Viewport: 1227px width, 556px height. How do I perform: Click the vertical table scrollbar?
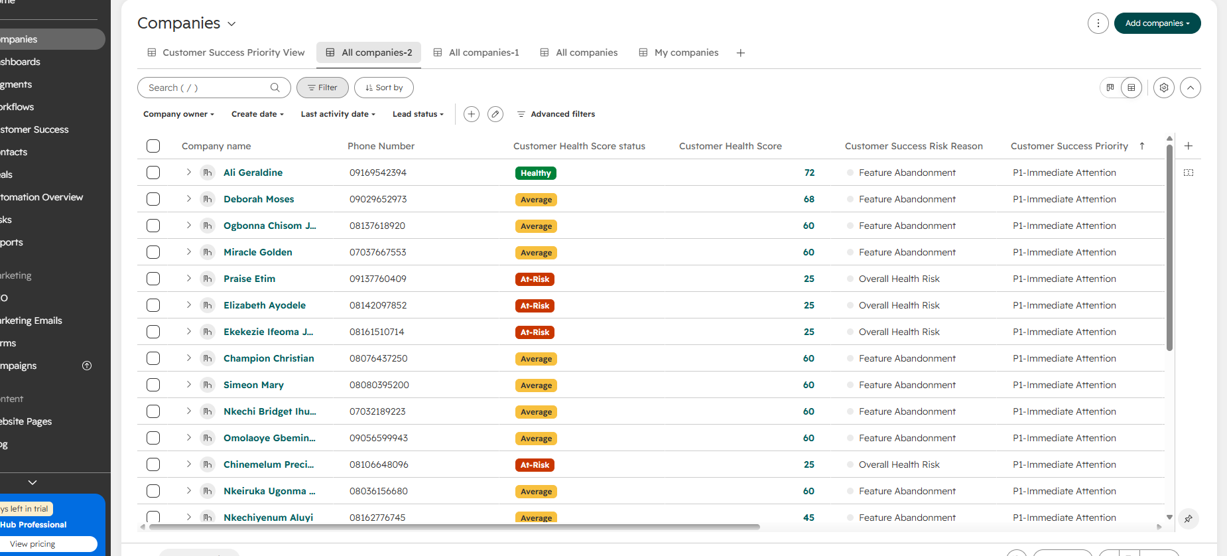(x=1169, y=247)
